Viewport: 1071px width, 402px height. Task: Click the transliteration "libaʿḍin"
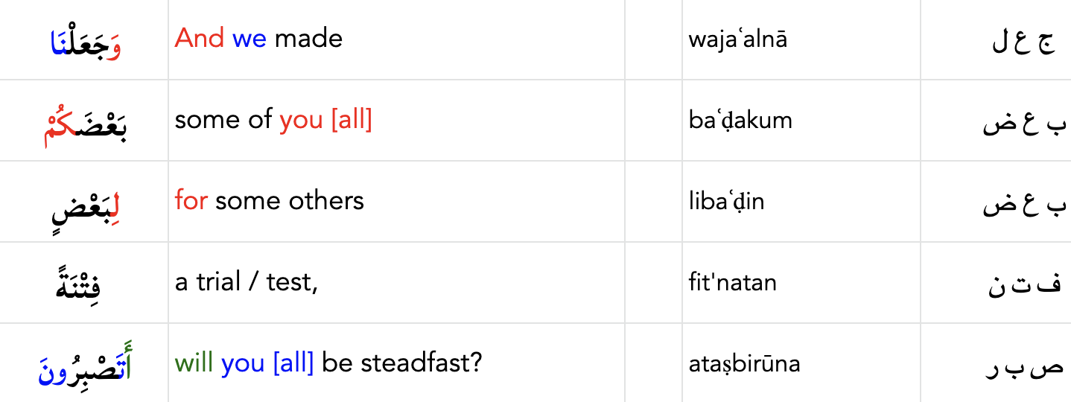coord(726,201)
